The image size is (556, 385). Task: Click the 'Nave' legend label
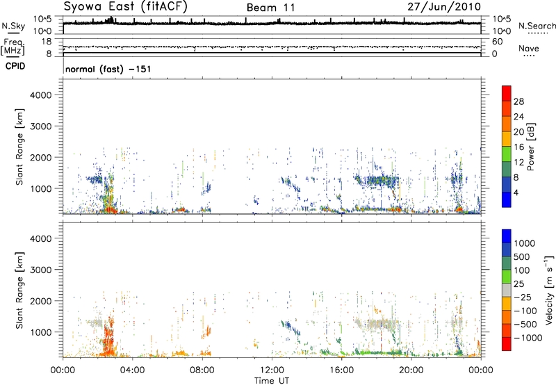coord(529,48)
